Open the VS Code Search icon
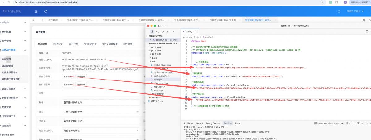 (157, 31)
